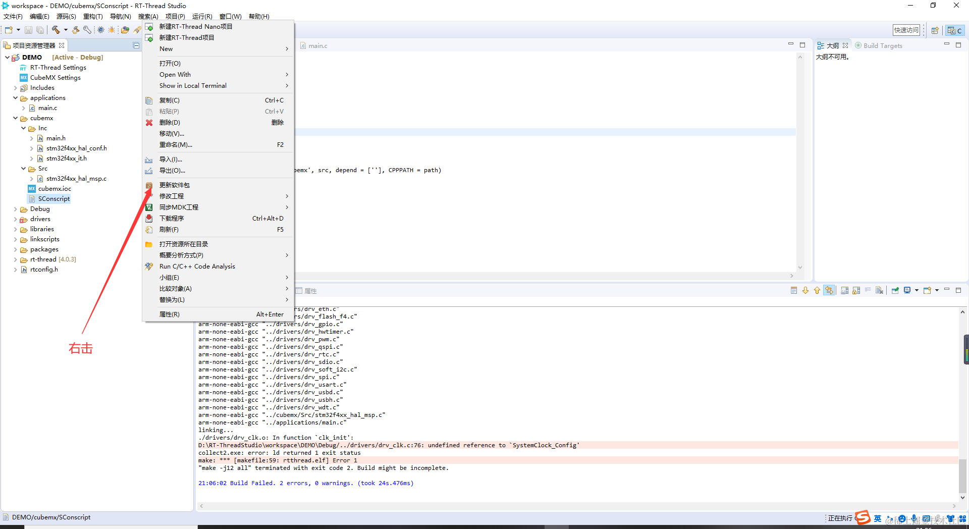
Task: Click console previous-error up arrow
Action: pos(817,290)
